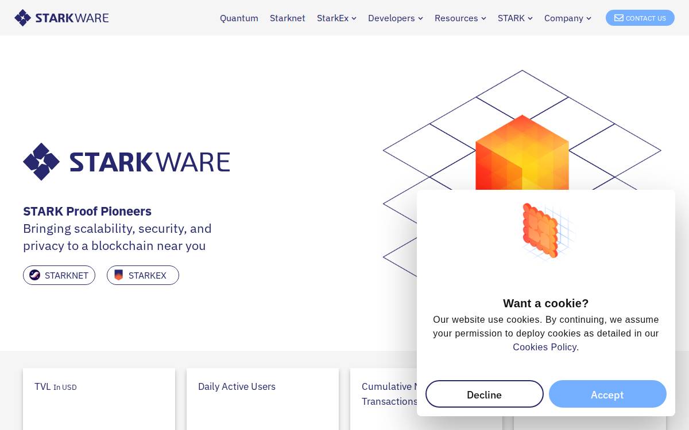Open the STARKNET pill button
The image size is (689, 430).
pos(59,275)
